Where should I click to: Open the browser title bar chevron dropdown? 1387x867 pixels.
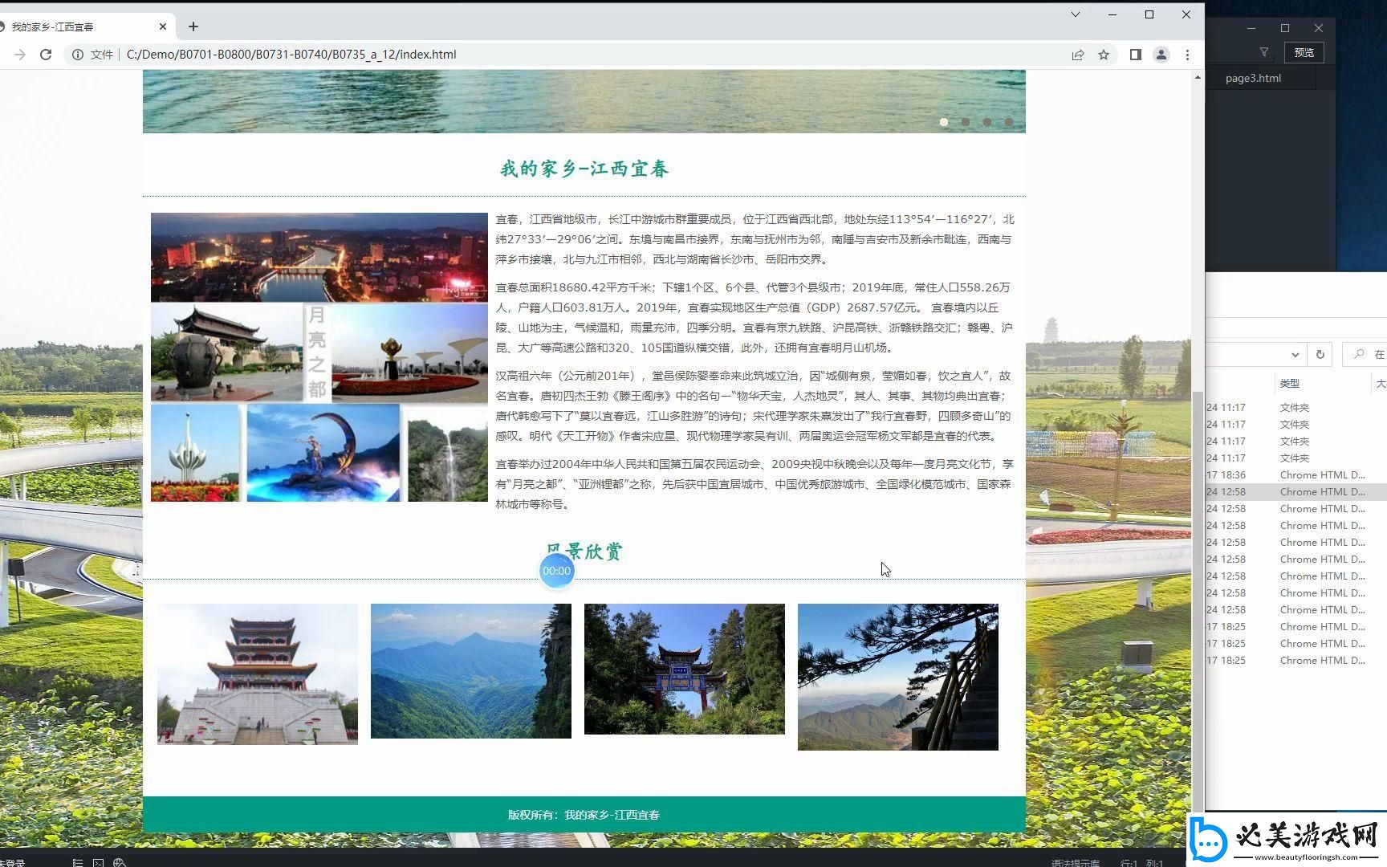coord(1074,14)
